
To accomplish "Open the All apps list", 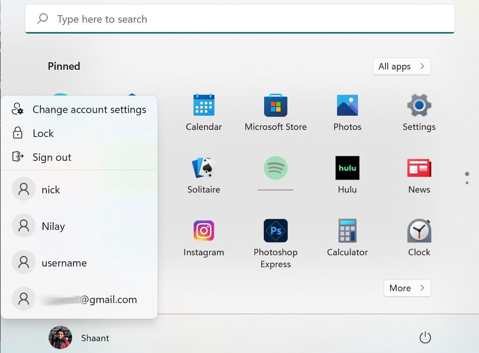I will [402, 67].
